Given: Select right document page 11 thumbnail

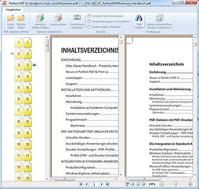Looking at the screenshot, I should click(27, 156).
